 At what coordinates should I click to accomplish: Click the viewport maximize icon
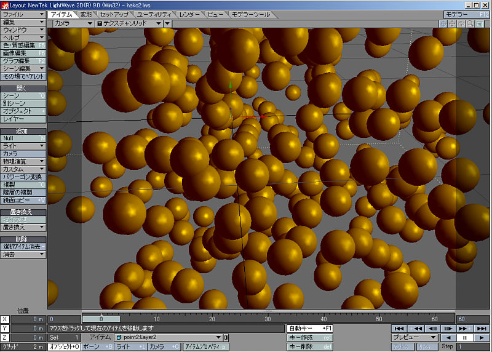pyautogui.click(x=480, y=23)
